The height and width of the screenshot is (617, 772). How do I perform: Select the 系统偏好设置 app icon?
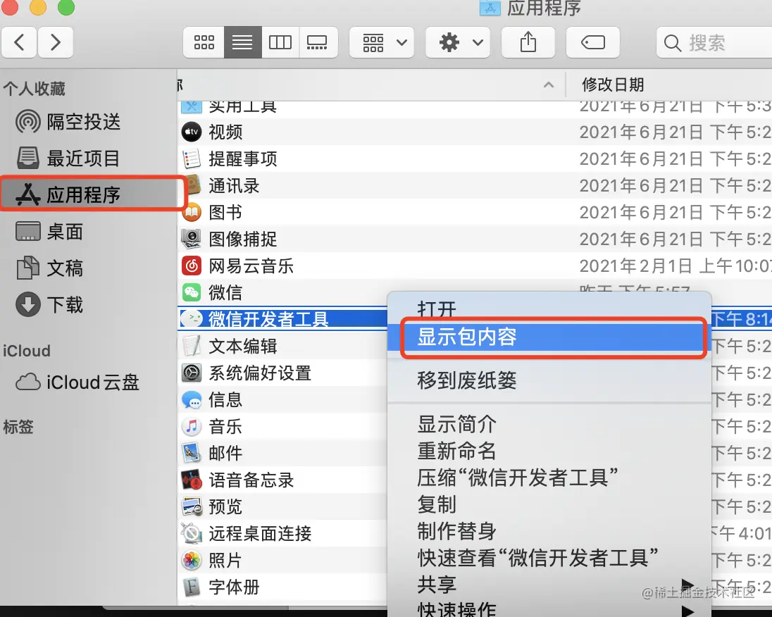tap(192, 373)
